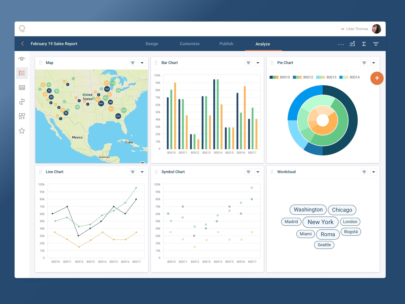This screenshot has width=405, height=304.
Task: Select the Bogotá word tag
Action: point(351,232)
